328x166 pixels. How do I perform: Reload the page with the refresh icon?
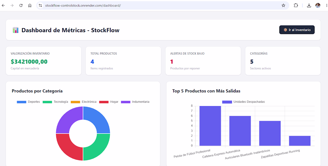click(x=21, y=6)
